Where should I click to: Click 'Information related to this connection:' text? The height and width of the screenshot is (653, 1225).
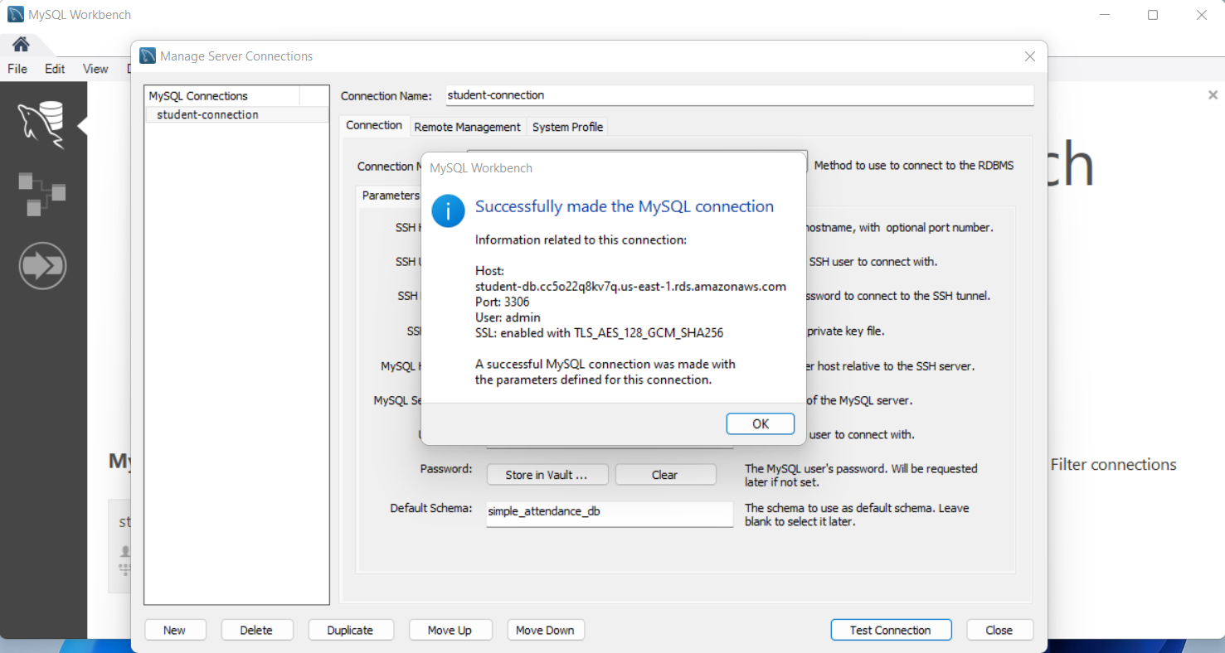tap(581, 240)
